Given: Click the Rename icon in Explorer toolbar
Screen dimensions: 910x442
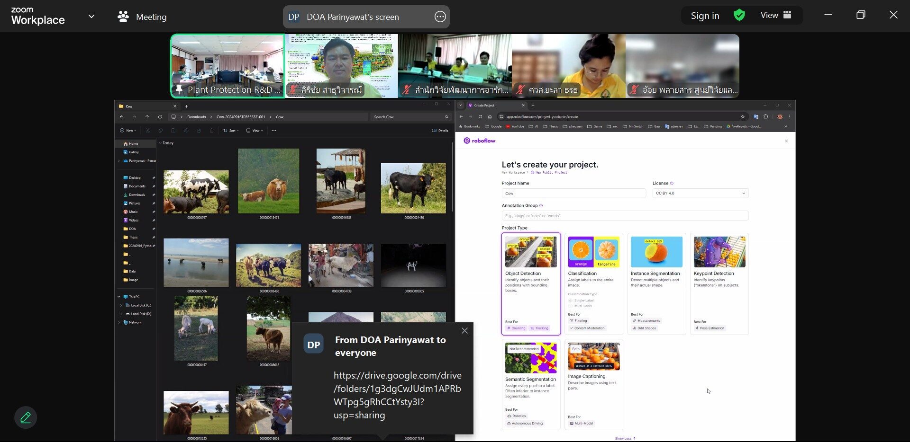Looking at the screenshot, I should click(186, 131).
